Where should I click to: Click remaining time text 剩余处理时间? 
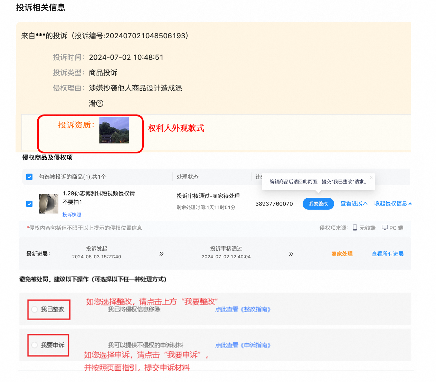tap(206, 208)
